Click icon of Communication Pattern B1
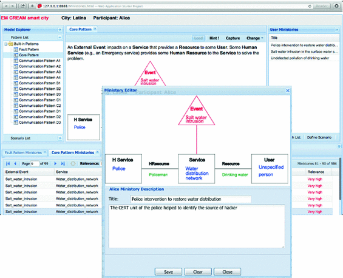Image resolution: width=343 pixels, height=278 pixels. coord(16,83)
